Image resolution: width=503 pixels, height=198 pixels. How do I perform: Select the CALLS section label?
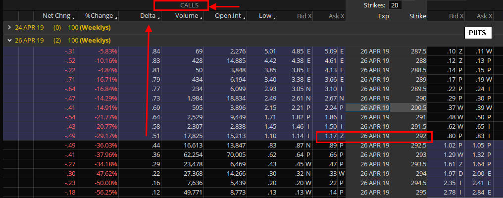[x=181, y=5]
